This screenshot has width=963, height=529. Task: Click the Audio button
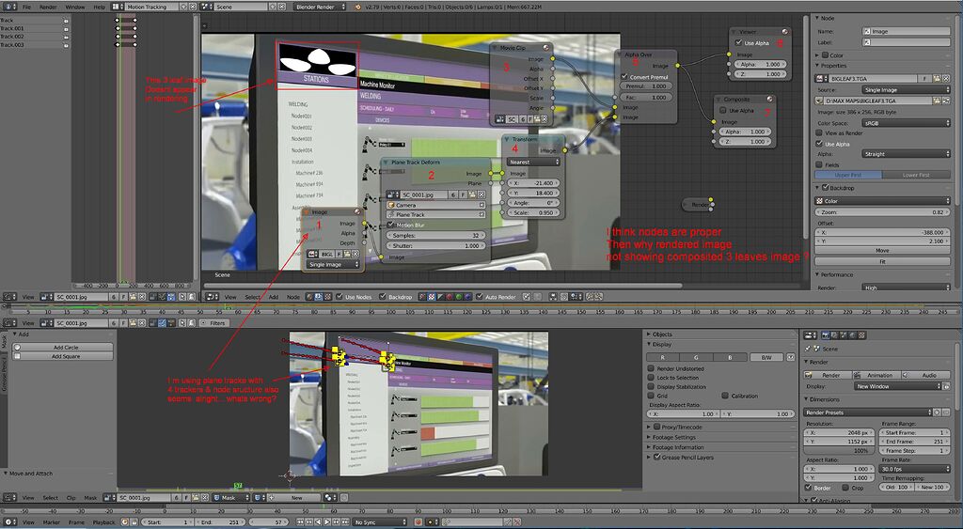pos(925,375)
